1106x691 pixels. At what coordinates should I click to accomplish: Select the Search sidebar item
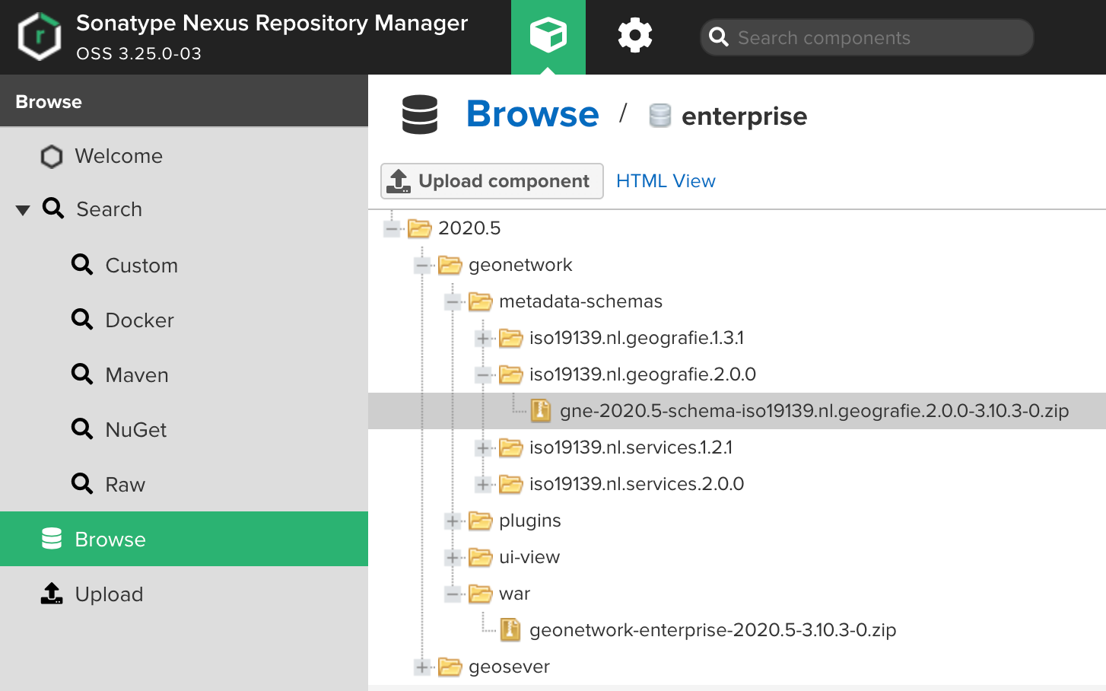tap(109, 209)
